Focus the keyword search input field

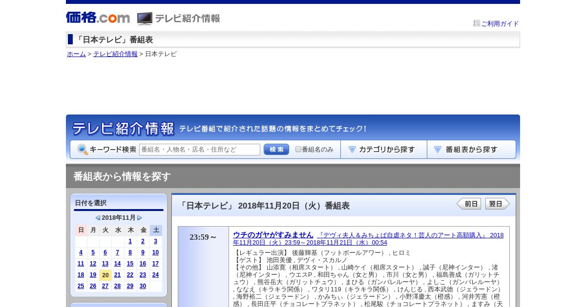pos(200,150)
